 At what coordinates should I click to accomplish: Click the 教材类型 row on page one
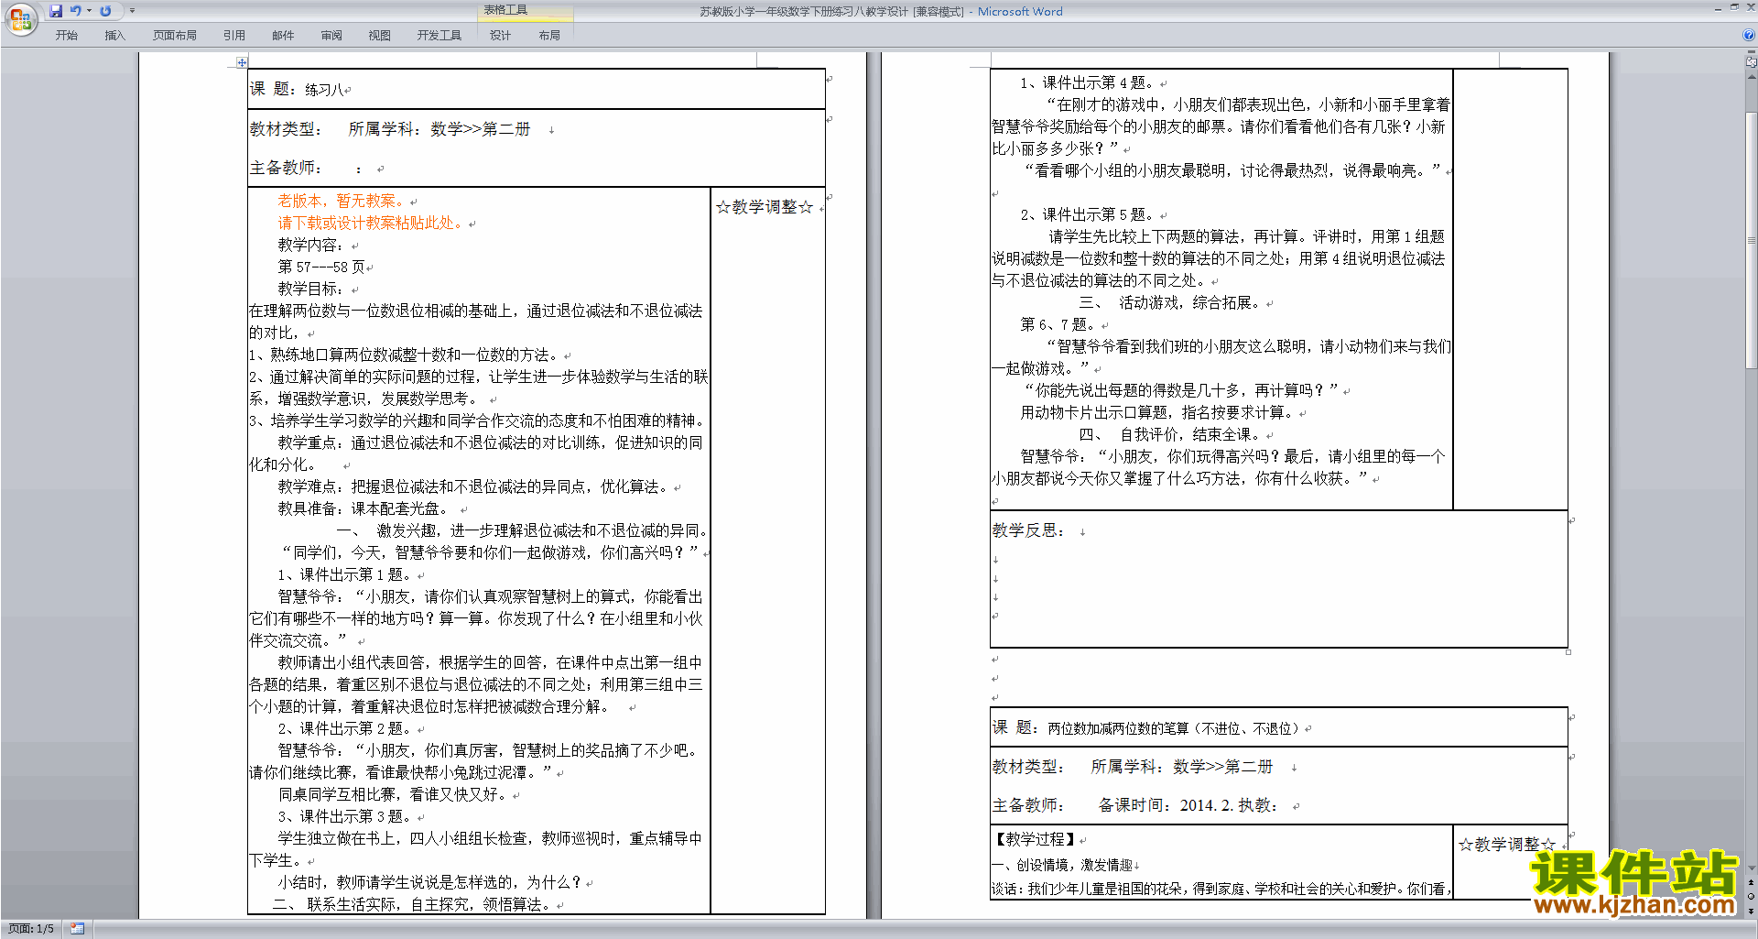(x=390, y=129)
